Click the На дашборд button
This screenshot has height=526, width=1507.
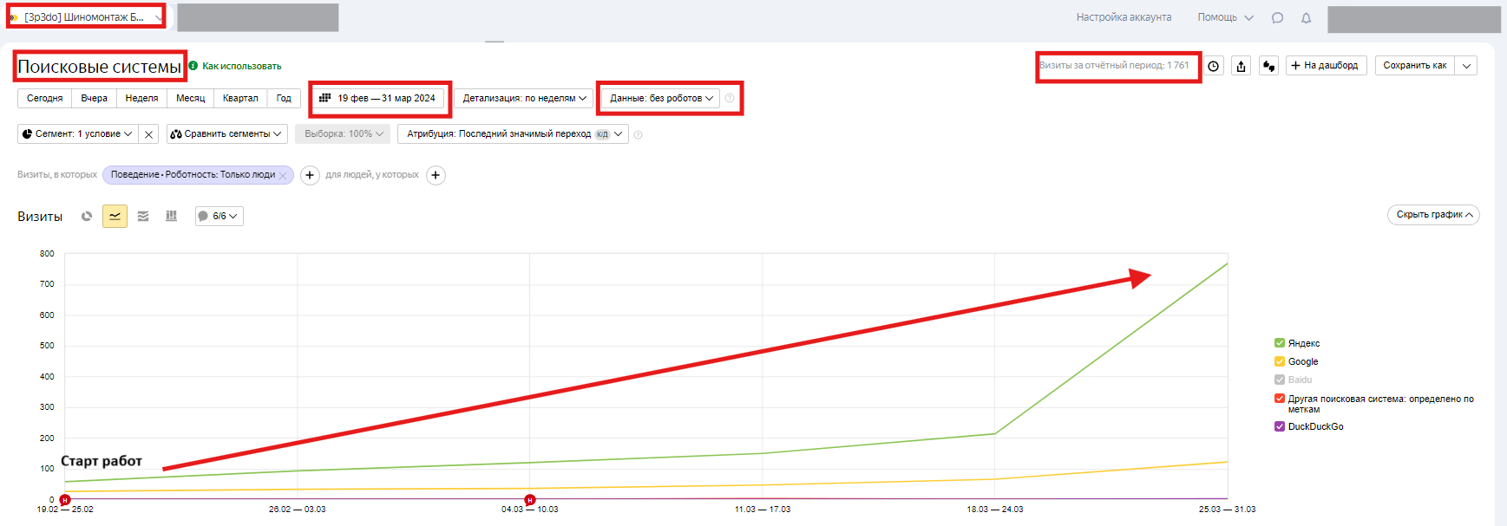tap(1326, 66)
